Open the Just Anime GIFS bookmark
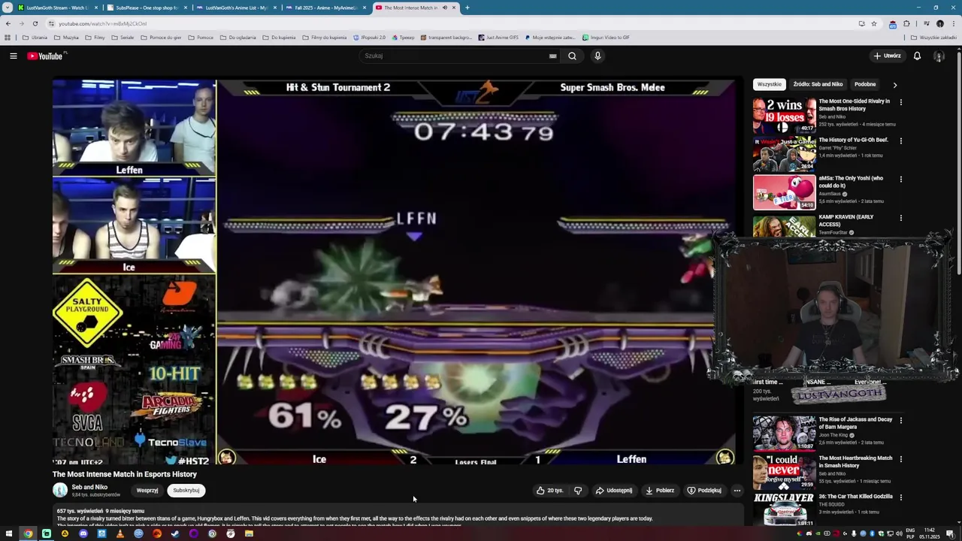 [x=498, y=37]
